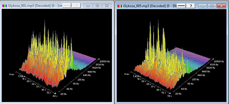
Task: Minimize the Glykoza_005.mp3 window
Action: point(203,6)
